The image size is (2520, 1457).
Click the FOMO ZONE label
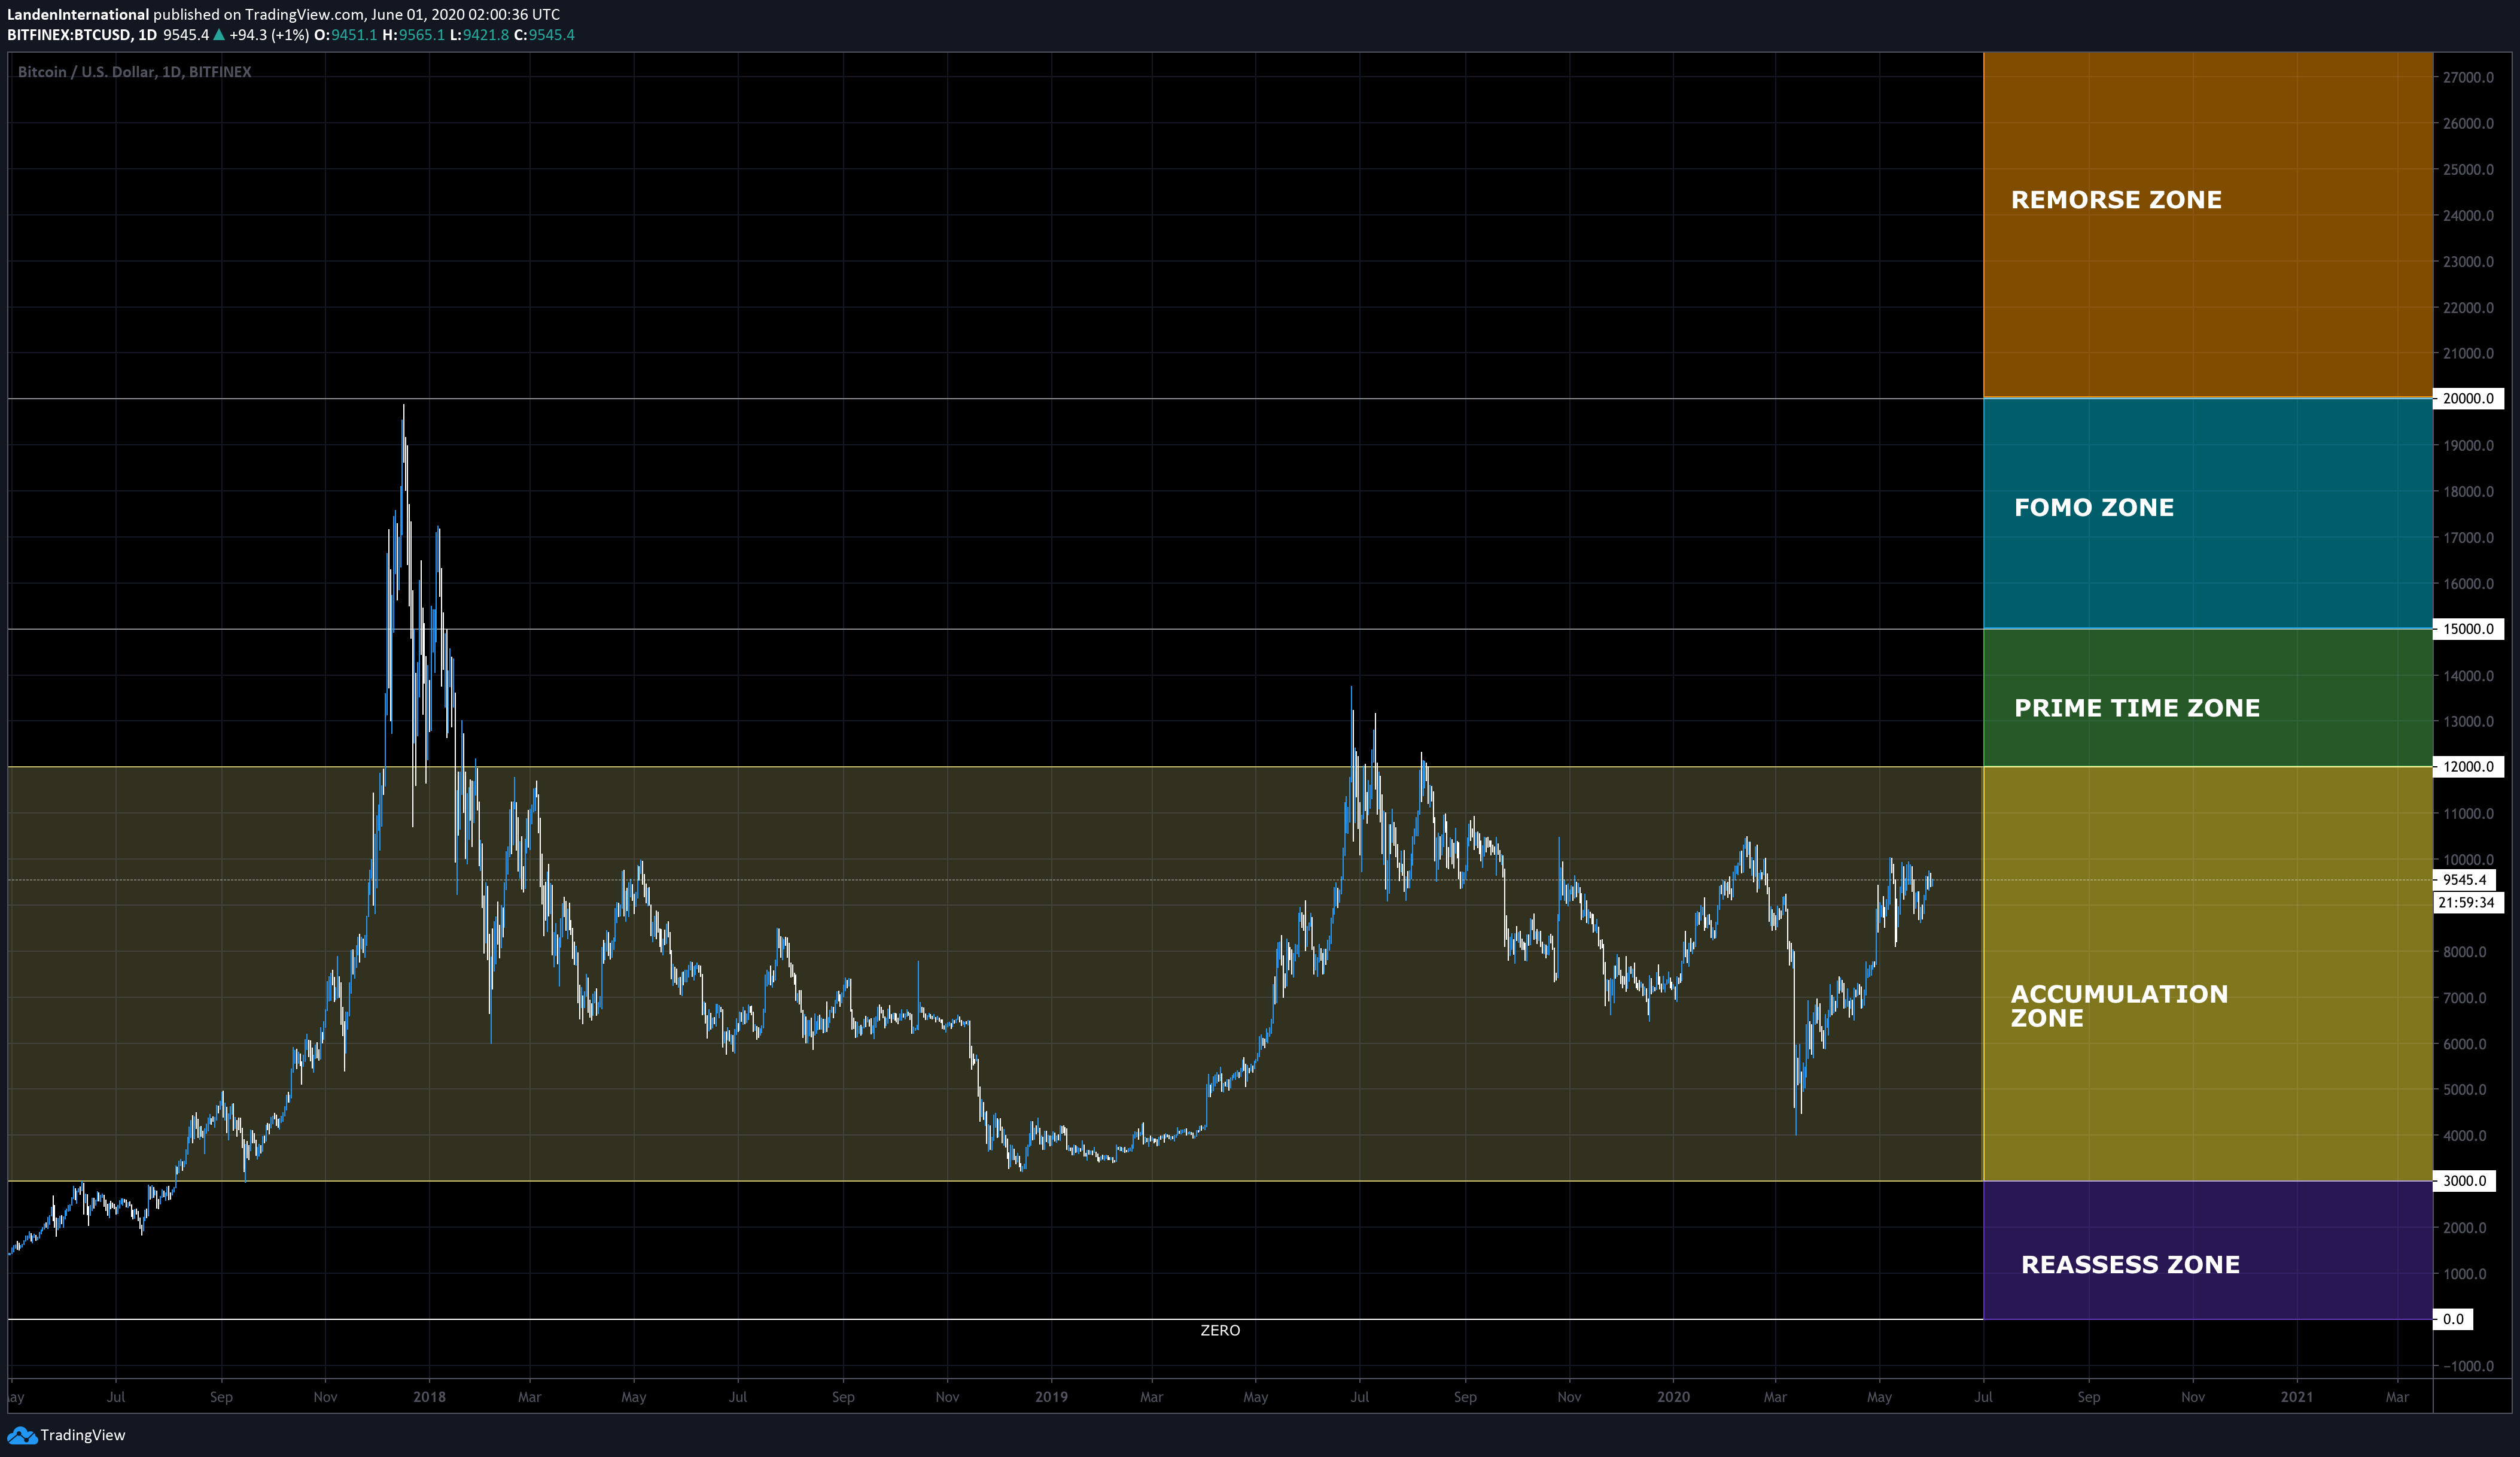[x=2094, y=508]
